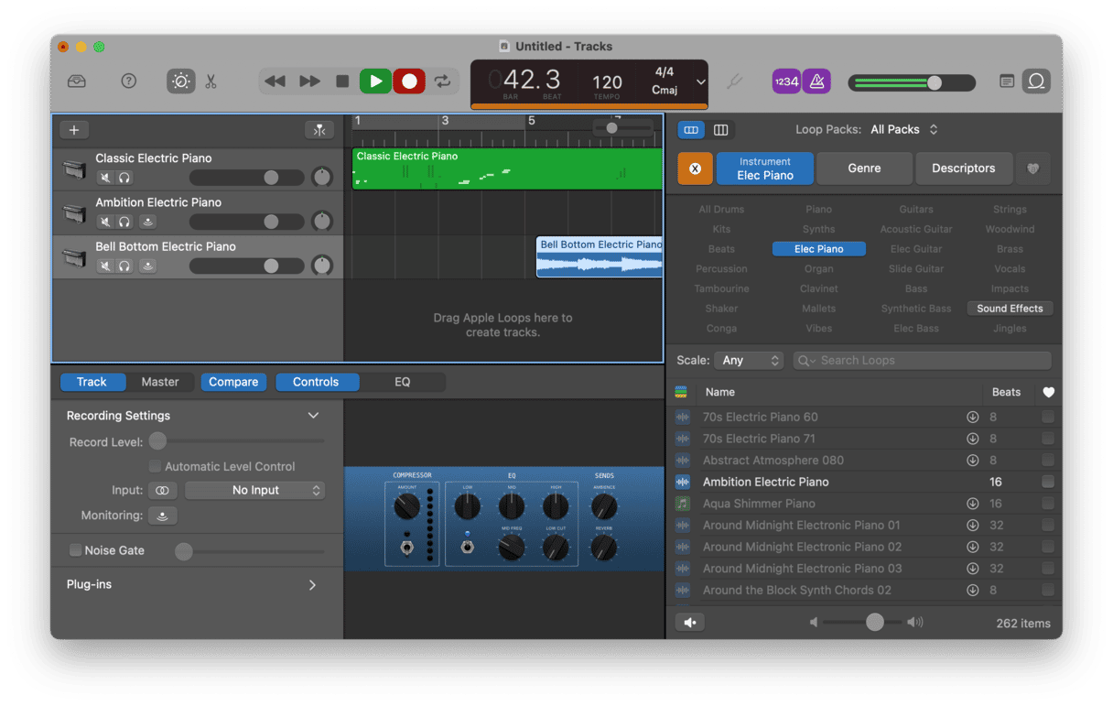
Task: Add a new track with plus button
Action: [74, 130]
